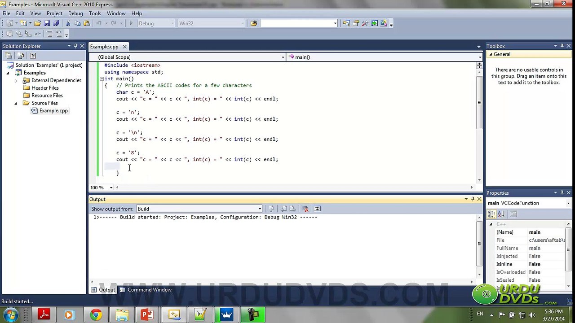Image resolution: width=575 pixels, height=323 pixels.
Task: Click the Redo toolbar icon
Action: click(x=114, y=23)
